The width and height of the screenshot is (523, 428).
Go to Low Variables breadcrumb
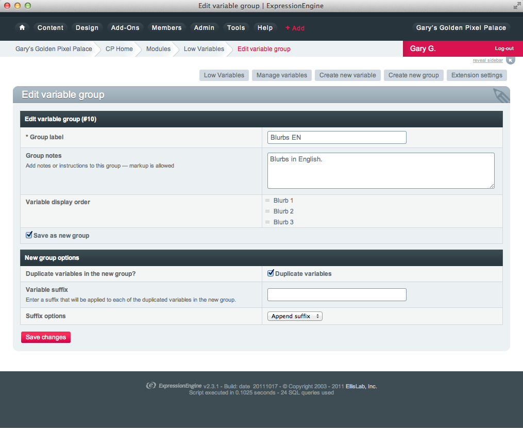[204, 49]
